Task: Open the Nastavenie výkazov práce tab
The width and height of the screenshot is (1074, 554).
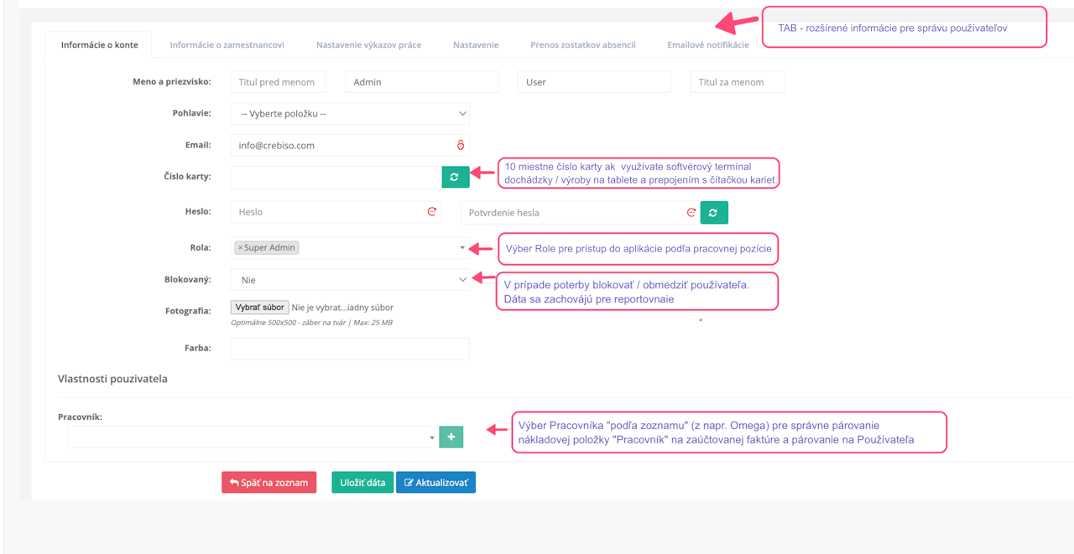Action: [x=368, y=45]
